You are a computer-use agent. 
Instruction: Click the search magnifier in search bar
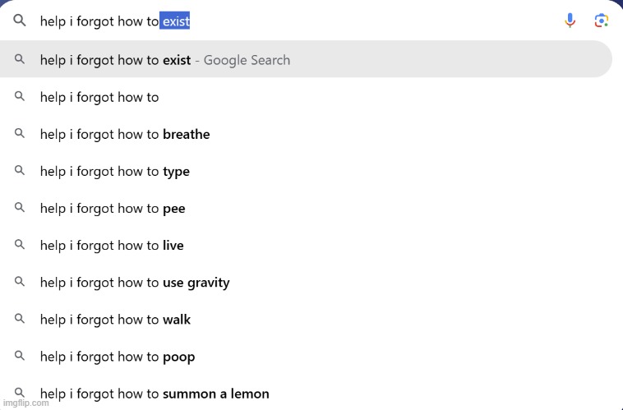tap(20, 21)
